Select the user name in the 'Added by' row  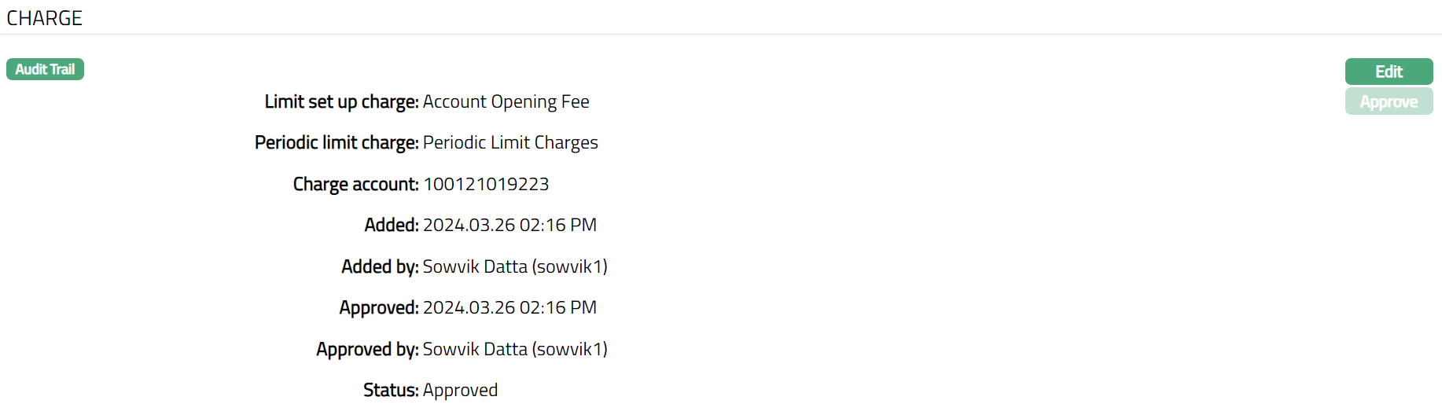(x=515, y=266)
